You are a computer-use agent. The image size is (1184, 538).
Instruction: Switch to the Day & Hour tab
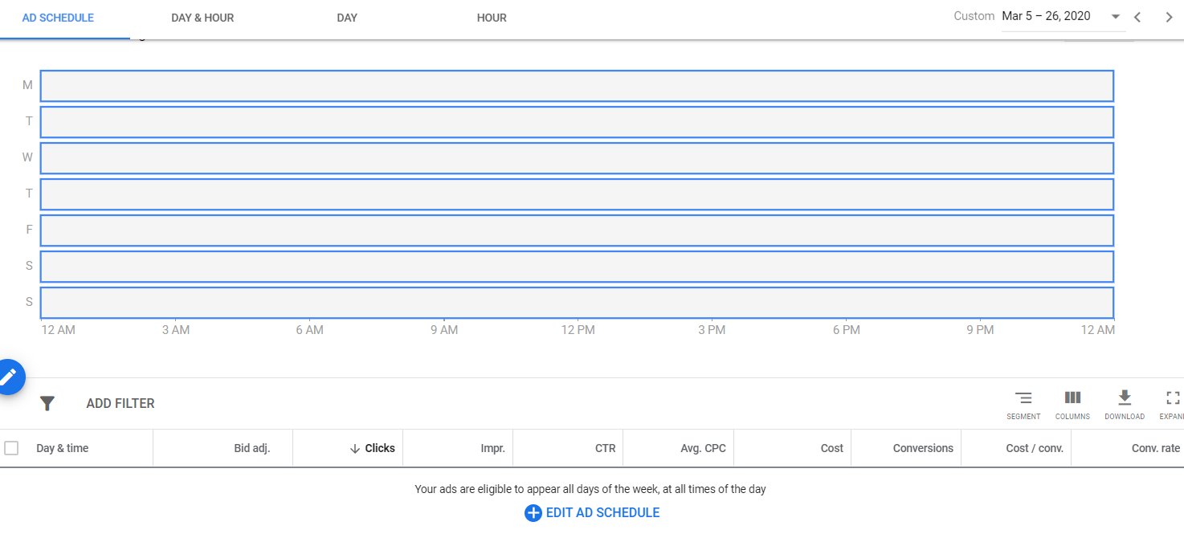click(x=202, y=18)
